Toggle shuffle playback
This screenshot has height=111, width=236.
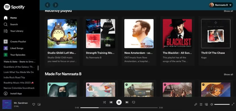(104, 102)
